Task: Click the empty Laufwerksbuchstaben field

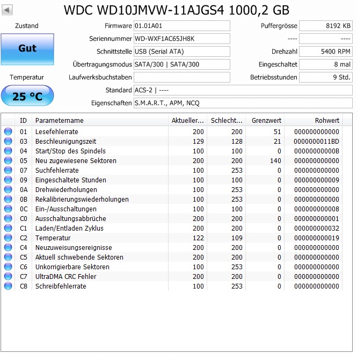Action: [181, 77]
